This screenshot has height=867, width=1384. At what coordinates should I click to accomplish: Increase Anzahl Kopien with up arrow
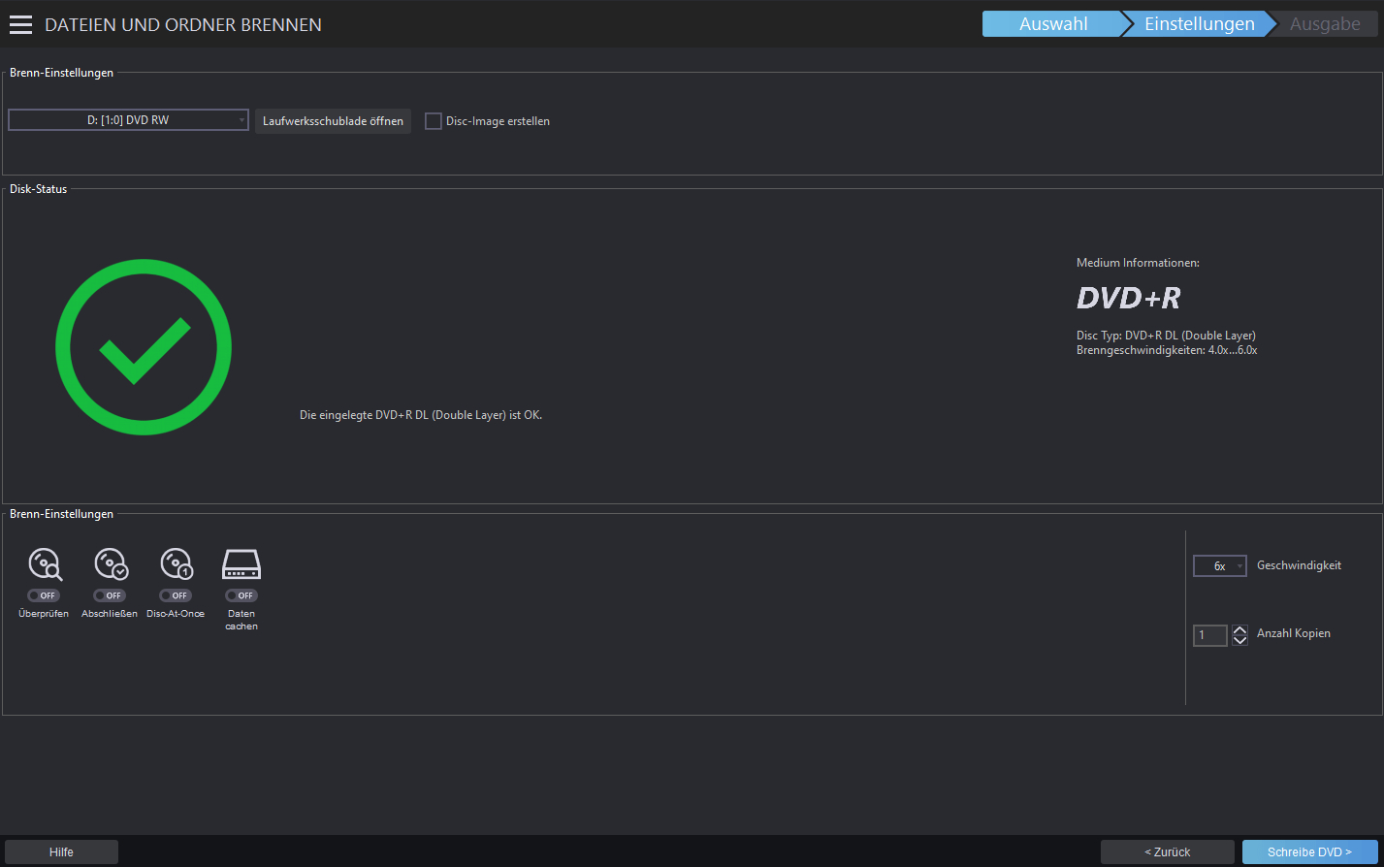click(x=1239, y=629)
